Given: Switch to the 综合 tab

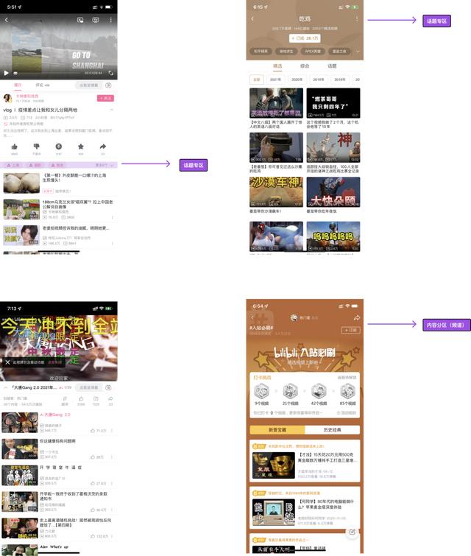Looking at the screenshot, I should tap(305, 66).
